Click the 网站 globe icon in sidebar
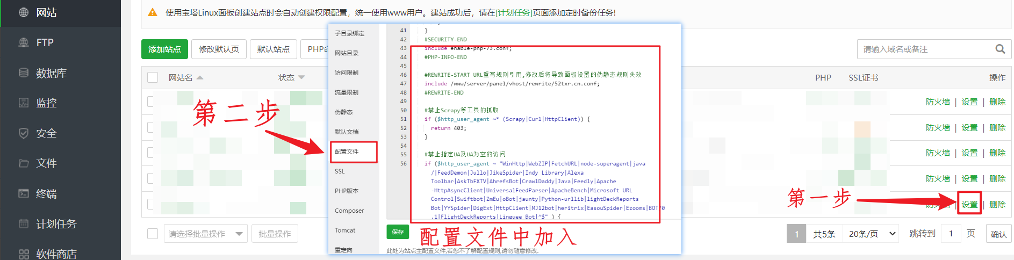Screen dimensions: 1014x260 24,12
